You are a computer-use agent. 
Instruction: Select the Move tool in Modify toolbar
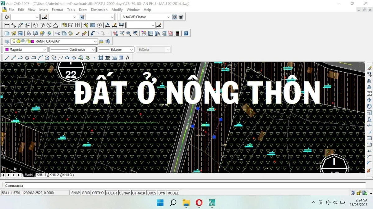[369, 100]
